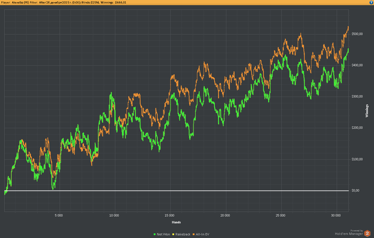
Task: Click the $100,00 y-axis label
Action: click(357, 159)
